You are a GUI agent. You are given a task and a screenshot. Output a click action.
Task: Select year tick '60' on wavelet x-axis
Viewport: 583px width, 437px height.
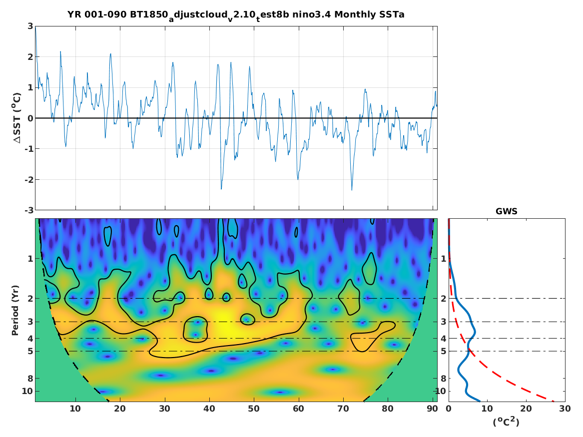click(x=298, y=409)
